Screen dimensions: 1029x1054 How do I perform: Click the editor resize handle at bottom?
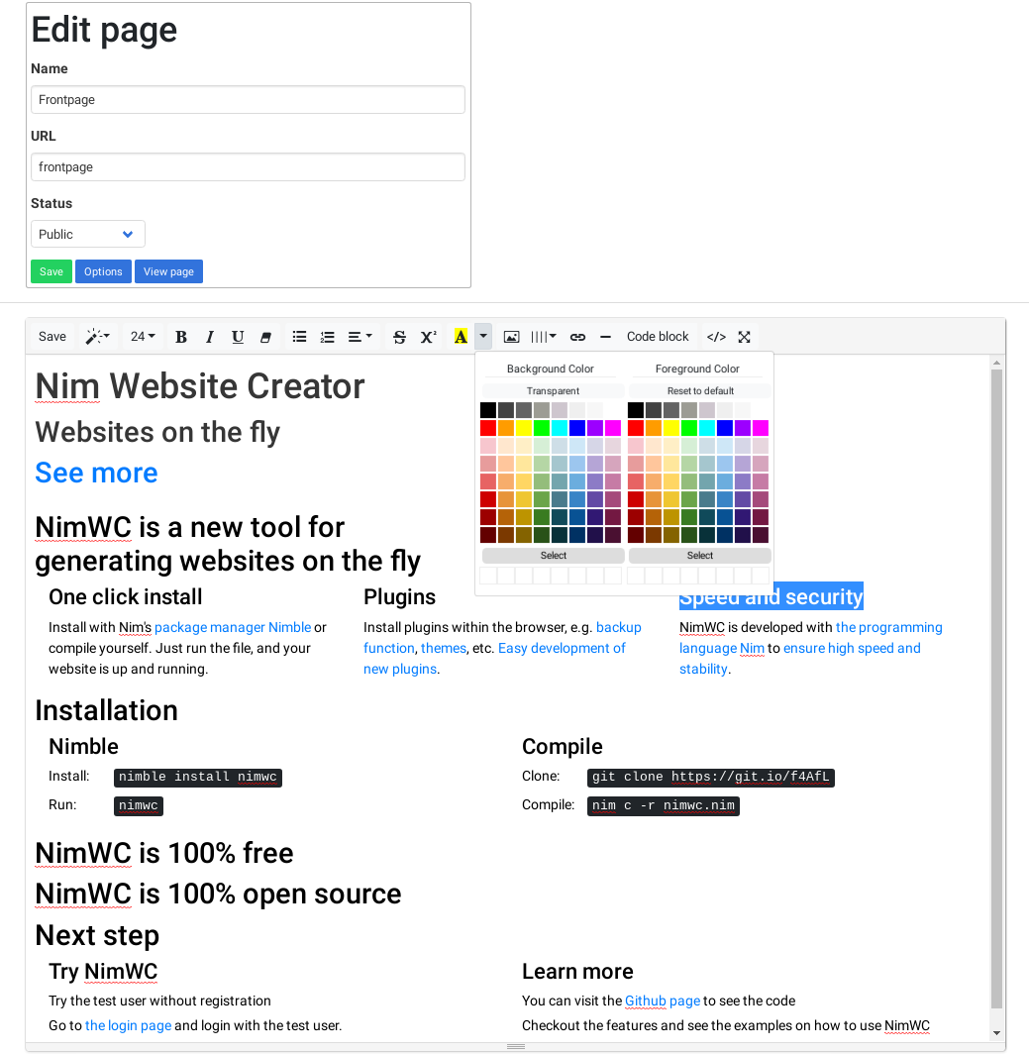tap(516, 1047)
